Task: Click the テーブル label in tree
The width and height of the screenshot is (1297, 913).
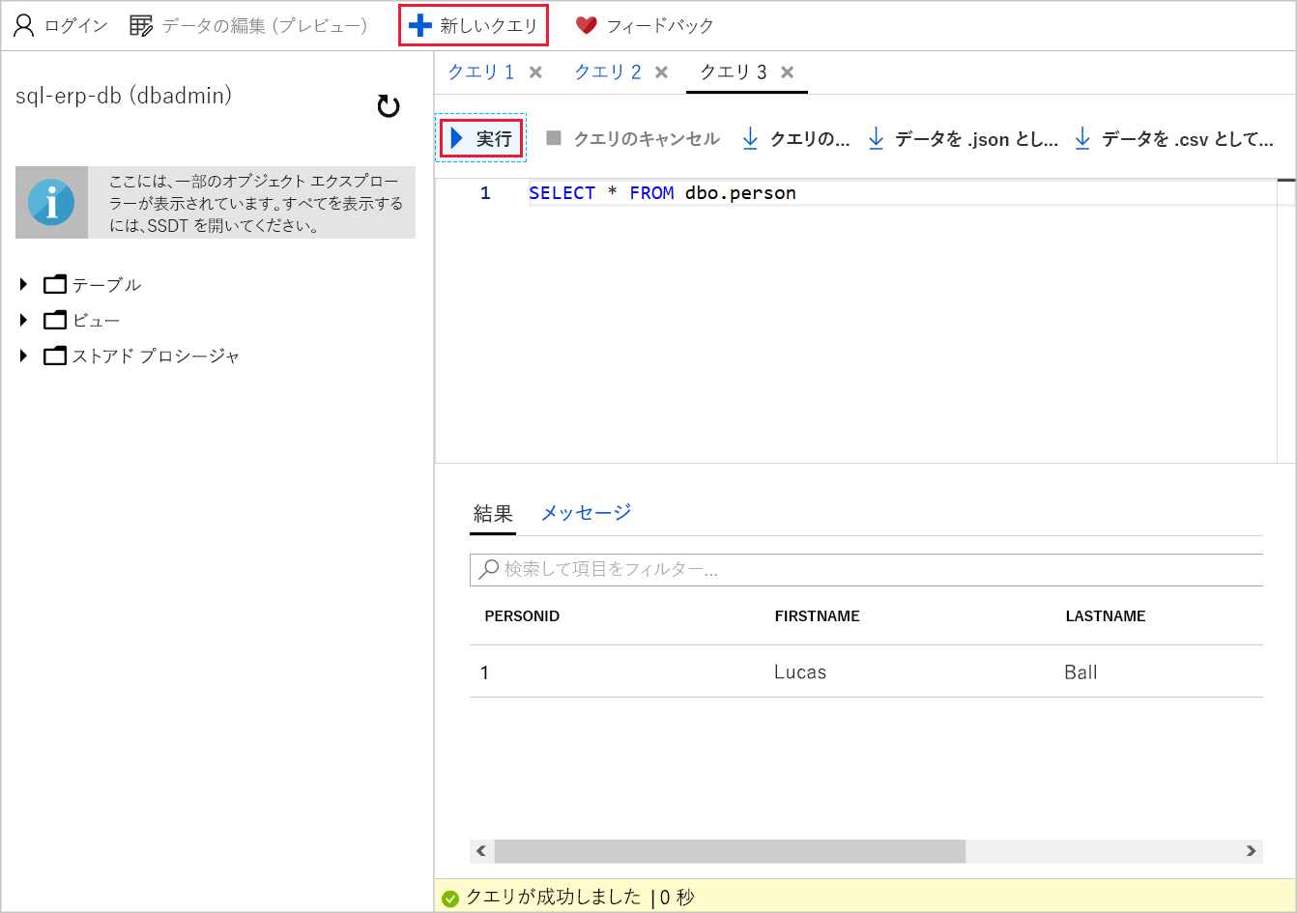Action: 106,285
